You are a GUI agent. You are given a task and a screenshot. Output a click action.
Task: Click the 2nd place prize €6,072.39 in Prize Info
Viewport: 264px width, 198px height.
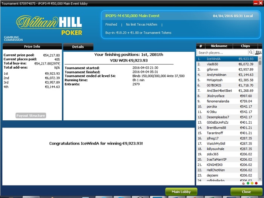(52, 78)
